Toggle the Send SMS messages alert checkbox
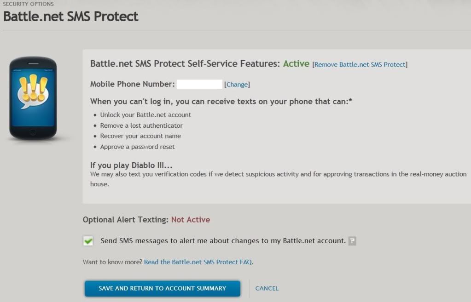 pyautogui.click(x=88, y=241)
